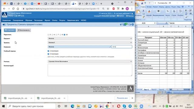Open the help question mark icon

133,25
